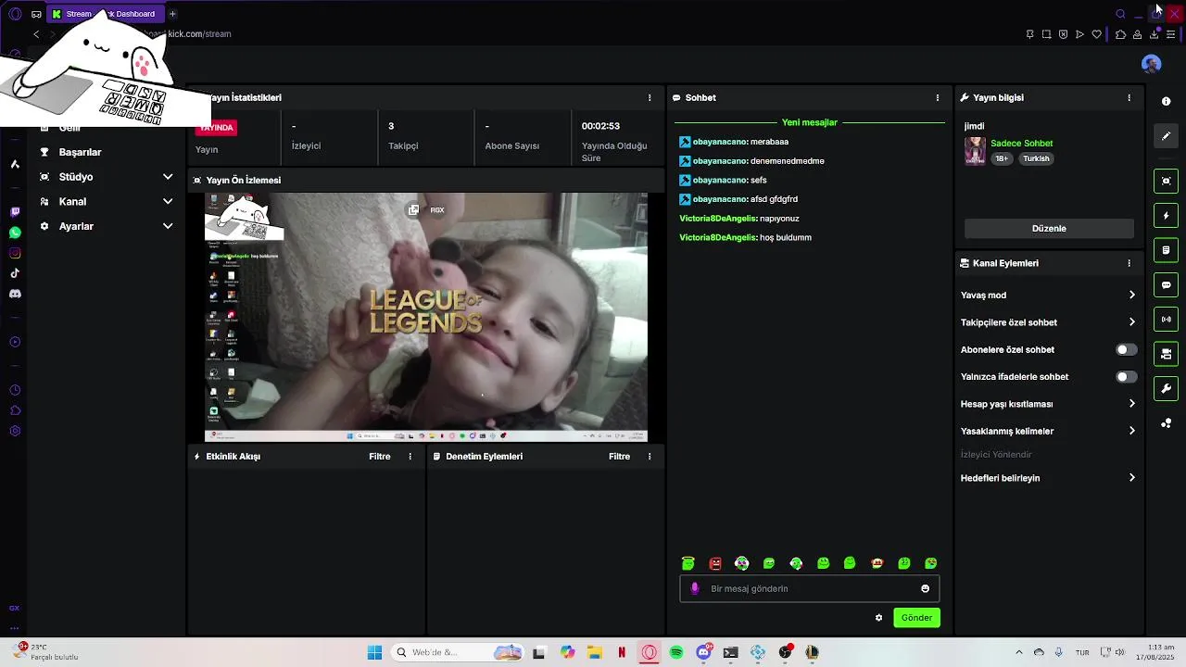Click the green Gönder button
This screenshot has width=1186, height=667.
click(916, 618)
